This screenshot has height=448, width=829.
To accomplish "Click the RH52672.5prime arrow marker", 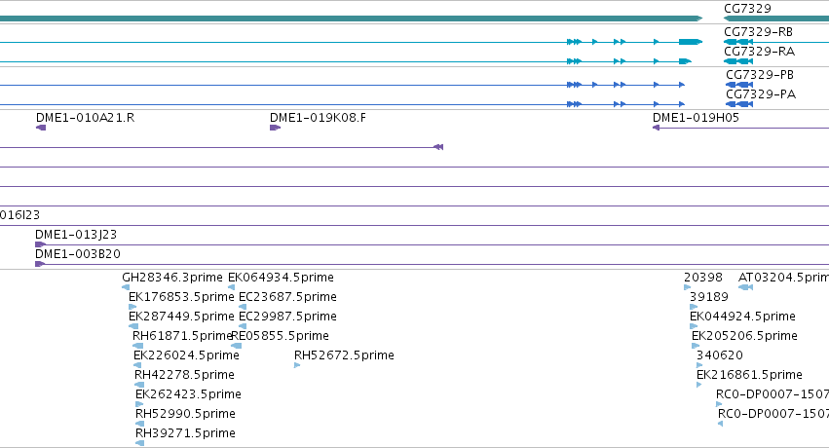I will click(x=297, y=365).
